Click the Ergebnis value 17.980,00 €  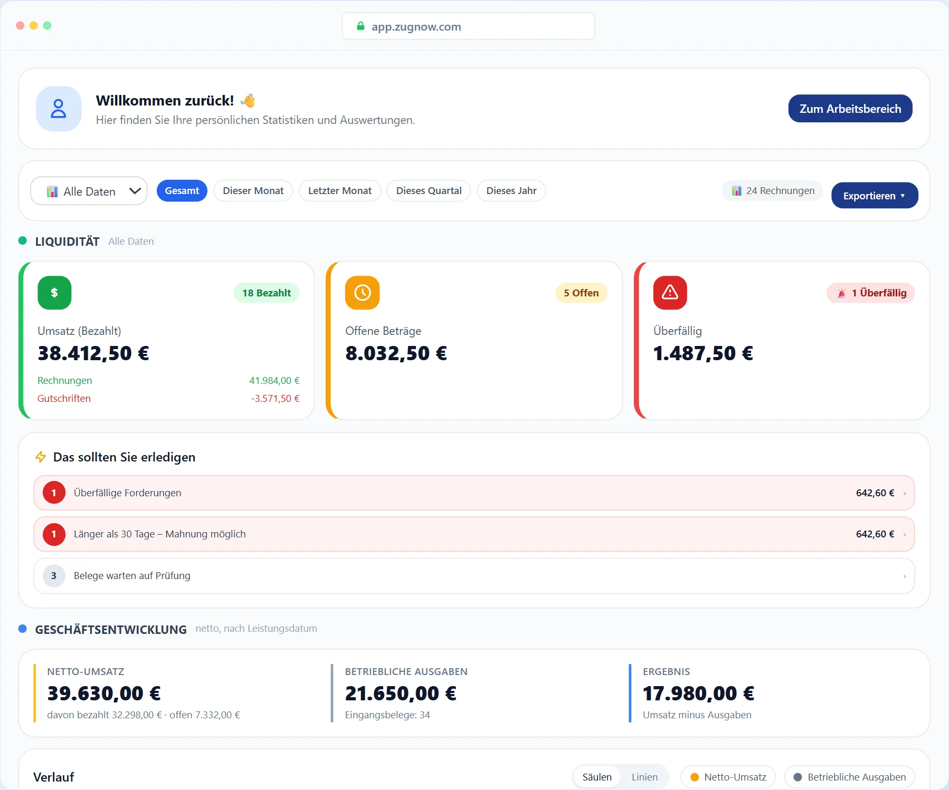click(x=699, y=693)
